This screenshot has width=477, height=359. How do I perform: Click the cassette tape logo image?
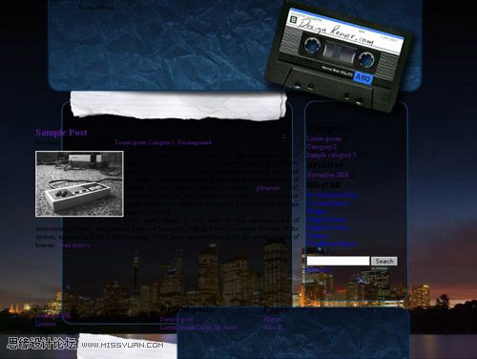tap(339, 57)
